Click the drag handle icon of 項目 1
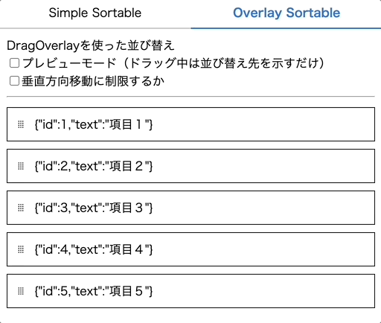Viewport: 381px width, 323px height. tap(21, 124)
